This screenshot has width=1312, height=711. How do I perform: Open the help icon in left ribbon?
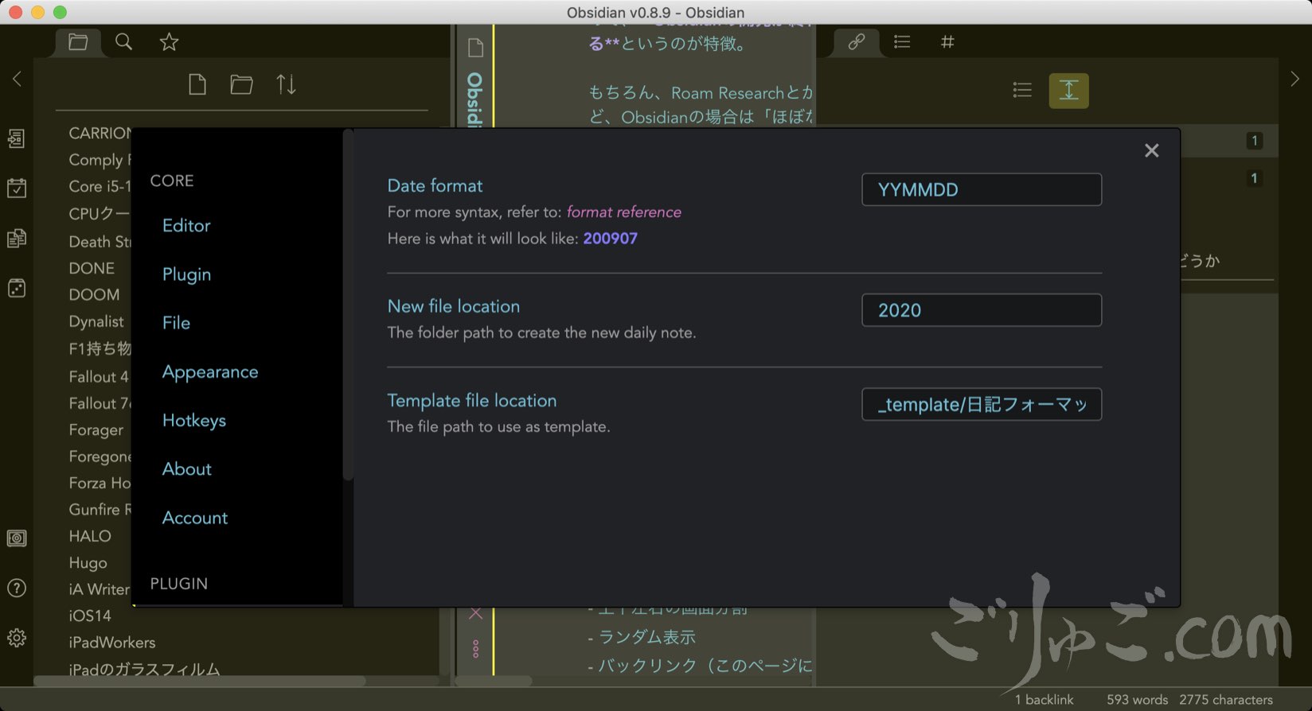pos(17,589)
